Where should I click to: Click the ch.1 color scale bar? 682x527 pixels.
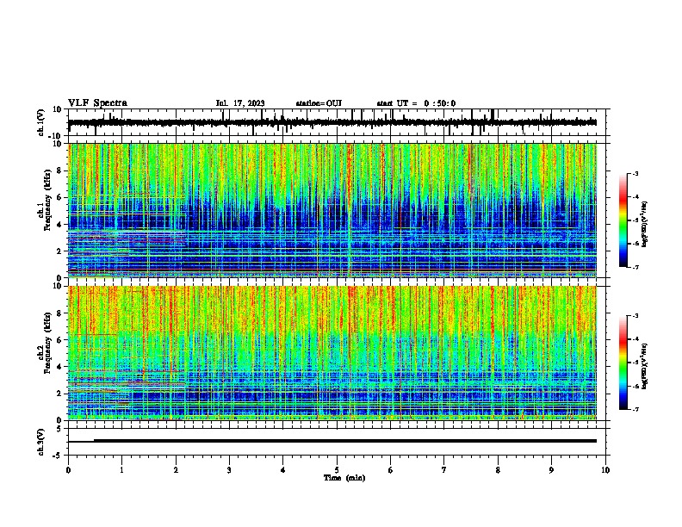click(623, 220)
